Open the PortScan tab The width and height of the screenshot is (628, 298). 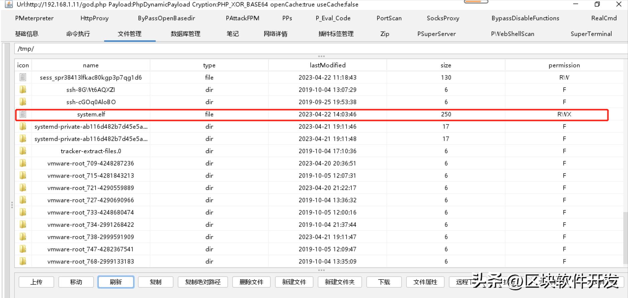[389, 18]
